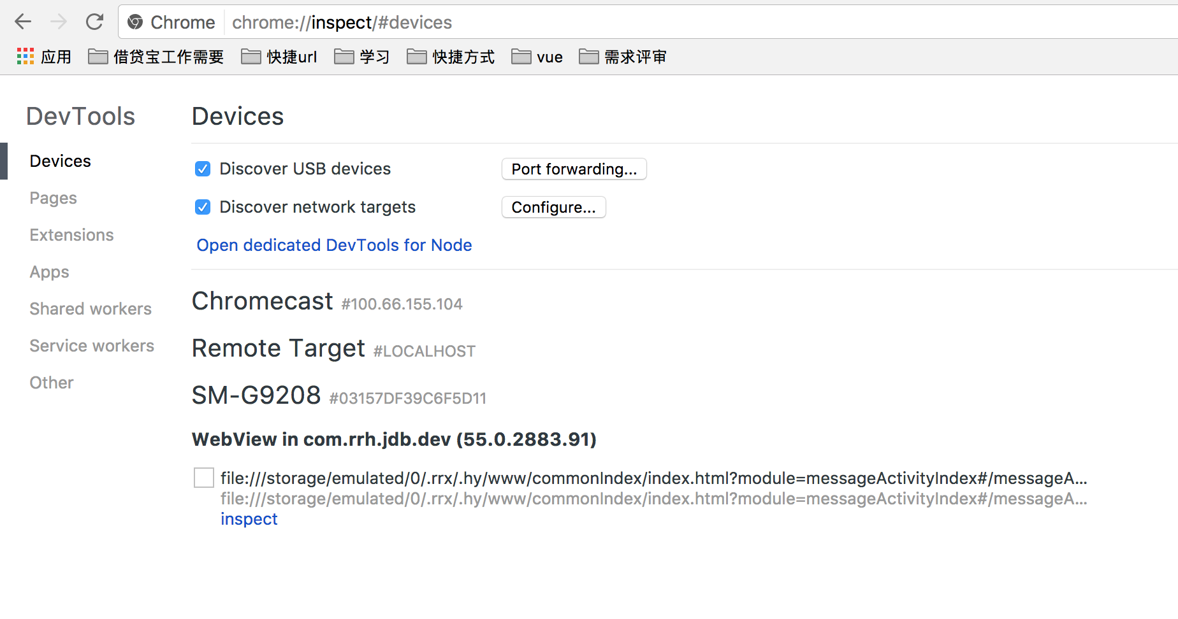
Task: Click the dark page title file:///storage/emulated line
Action: [x=653, y=478]
